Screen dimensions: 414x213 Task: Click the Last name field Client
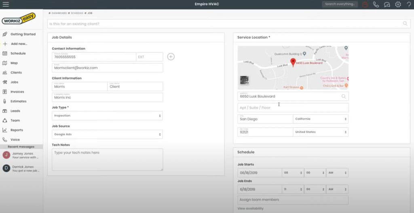[135, 86]
